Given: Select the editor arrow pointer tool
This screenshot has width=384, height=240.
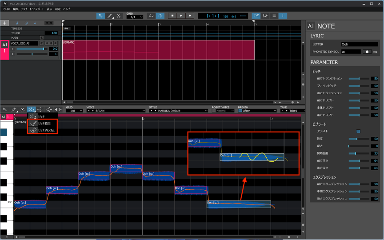Looking at the screenshot, I should tap(4, 109).
